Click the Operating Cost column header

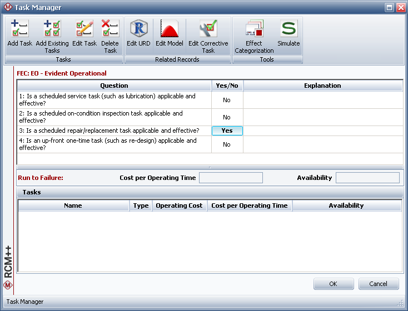[x=179, y=205]
